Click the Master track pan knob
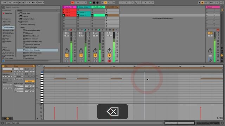225x126 pixels. (210, 51)
